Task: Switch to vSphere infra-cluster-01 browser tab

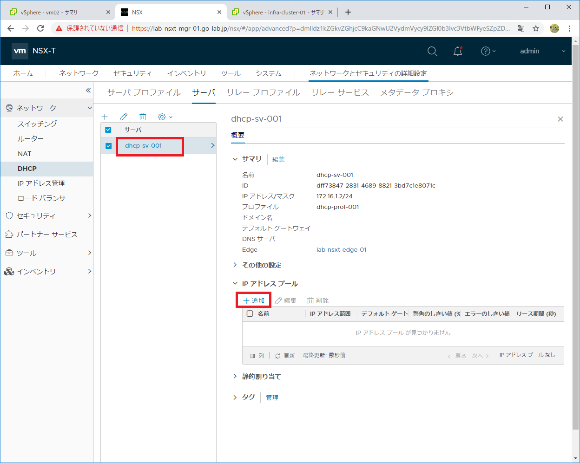Action: click(x=282, y=12)
